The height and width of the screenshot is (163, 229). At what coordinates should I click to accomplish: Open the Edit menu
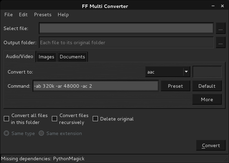coord(23,15)
